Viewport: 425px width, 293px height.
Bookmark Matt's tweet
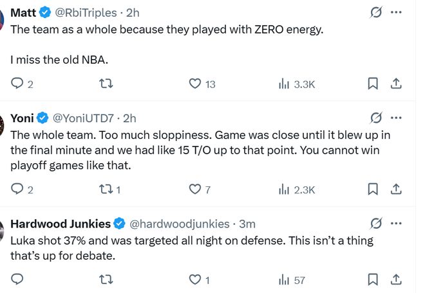[372, 84]
